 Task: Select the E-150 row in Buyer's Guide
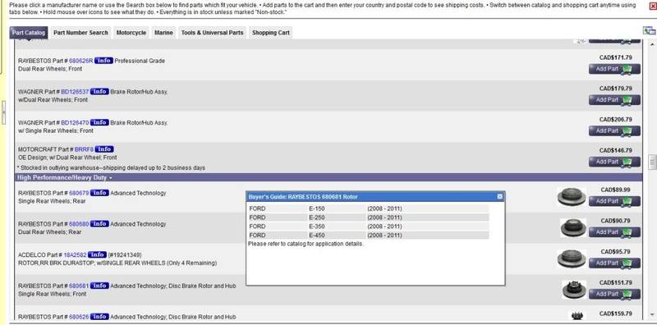coord(368,208)
